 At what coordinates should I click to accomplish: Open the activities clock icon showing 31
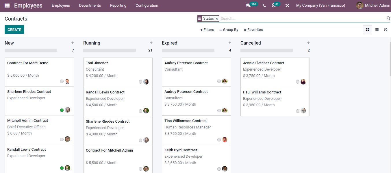pos(274,5)
